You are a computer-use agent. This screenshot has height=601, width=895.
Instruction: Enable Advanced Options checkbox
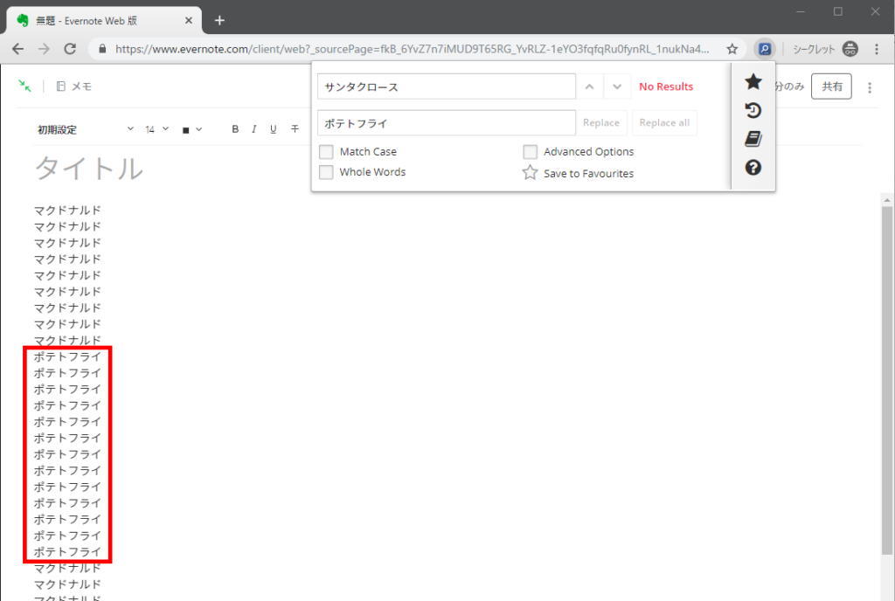point(531,152)
